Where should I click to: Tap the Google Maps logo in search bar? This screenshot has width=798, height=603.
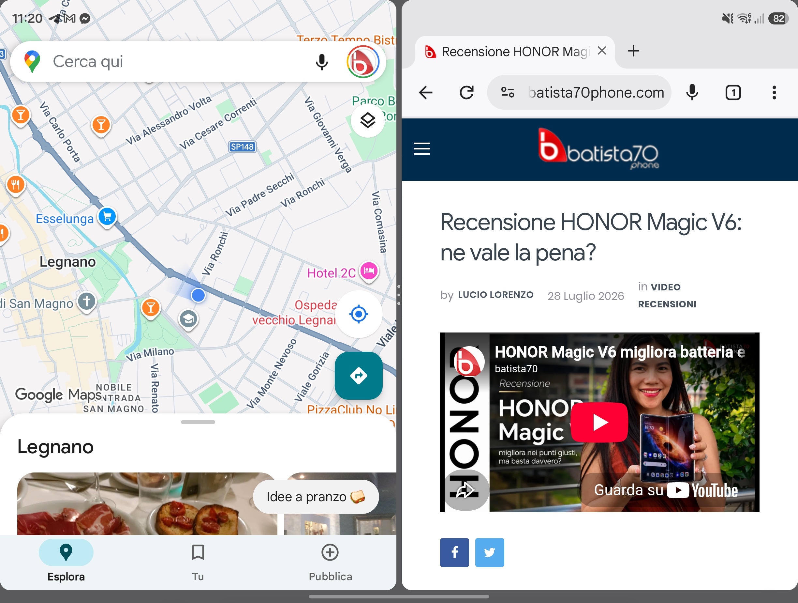point(32,61)
